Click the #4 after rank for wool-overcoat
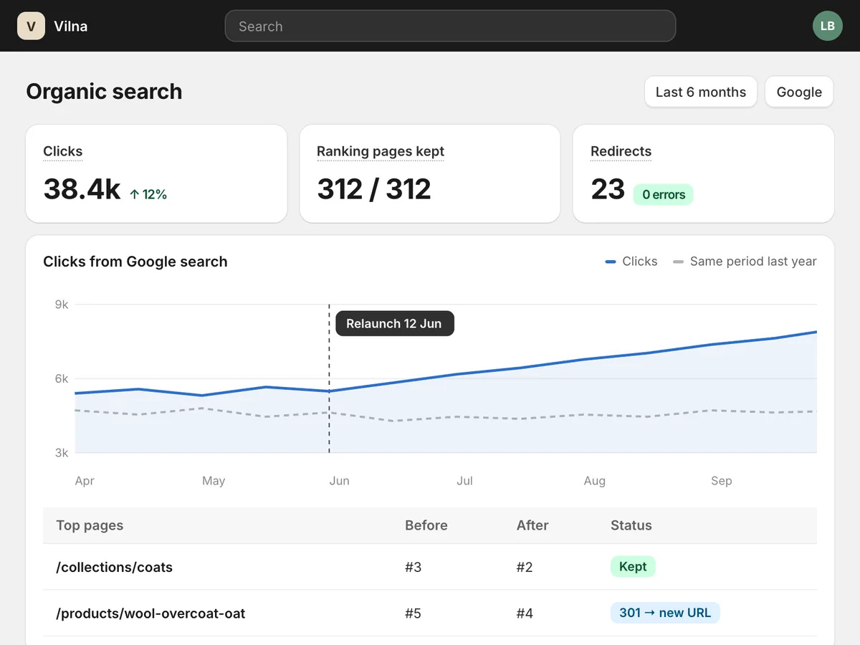This screenshot has width=860, height=645. [x=525, y=613]
